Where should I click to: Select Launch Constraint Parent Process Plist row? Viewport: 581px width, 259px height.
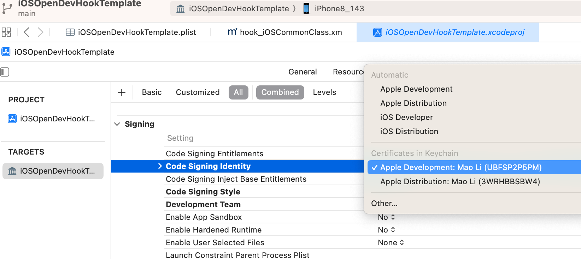(x=237, y=255)
